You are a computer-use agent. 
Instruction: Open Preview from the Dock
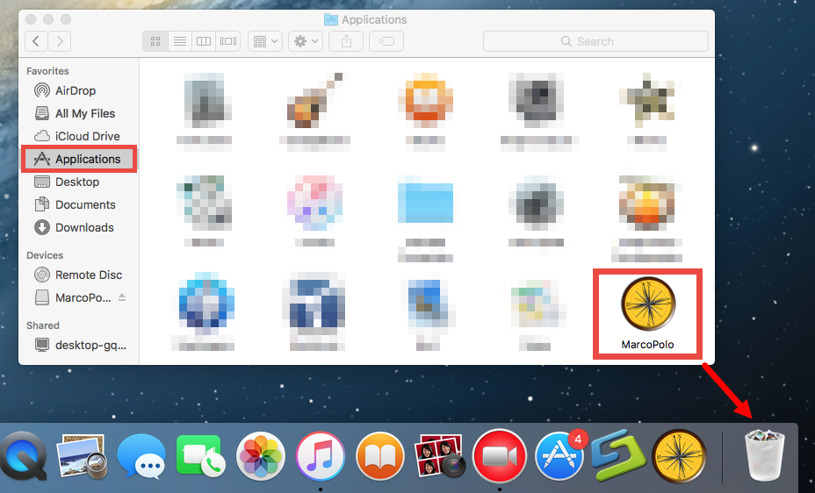[83, 457]
